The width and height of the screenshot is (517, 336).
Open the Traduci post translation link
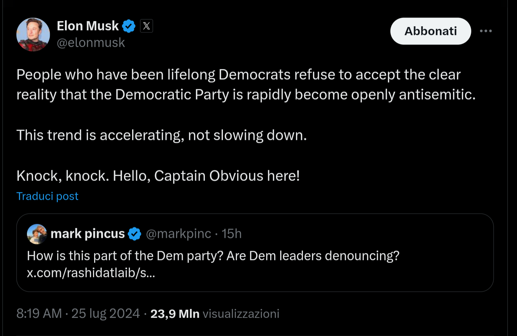click(47, 196)
